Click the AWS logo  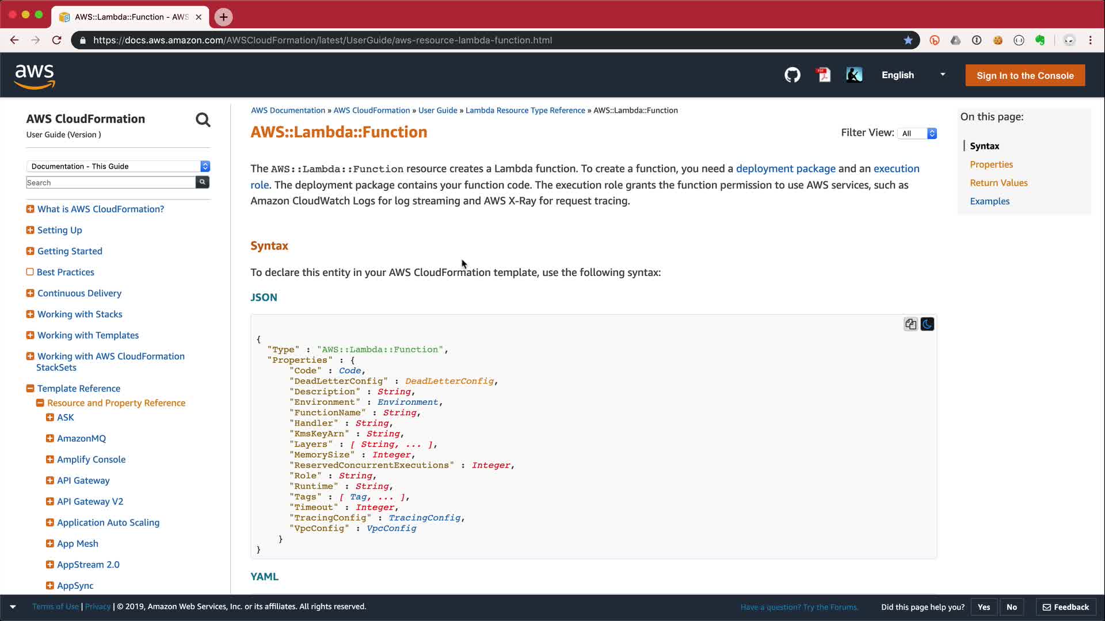(x=35, y=76)
